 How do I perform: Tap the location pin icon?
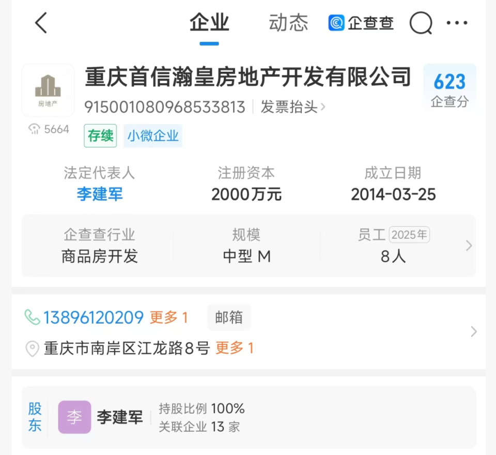(x=32, y=348)
